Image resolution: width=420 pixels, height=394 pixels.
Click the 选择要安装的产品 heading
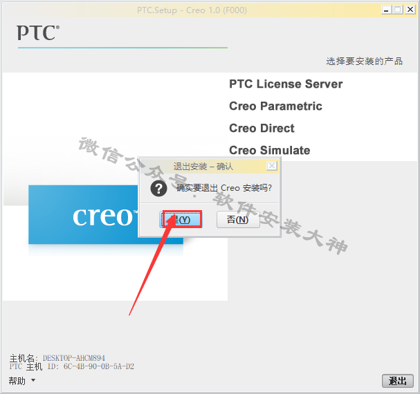coord(364,62)
